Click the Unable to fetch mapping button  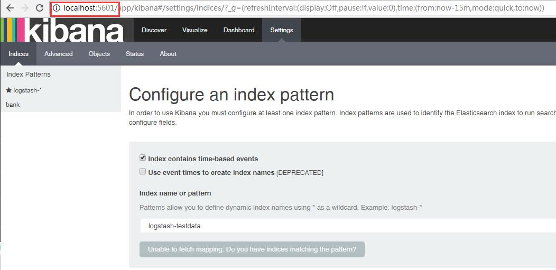(x=252, y=249)
